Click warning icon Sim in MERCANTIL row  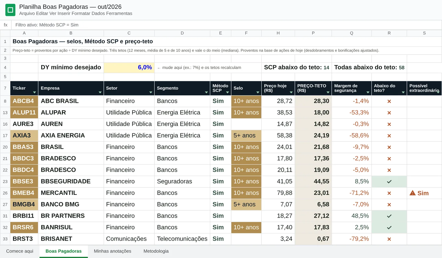[x=419, y=193]
